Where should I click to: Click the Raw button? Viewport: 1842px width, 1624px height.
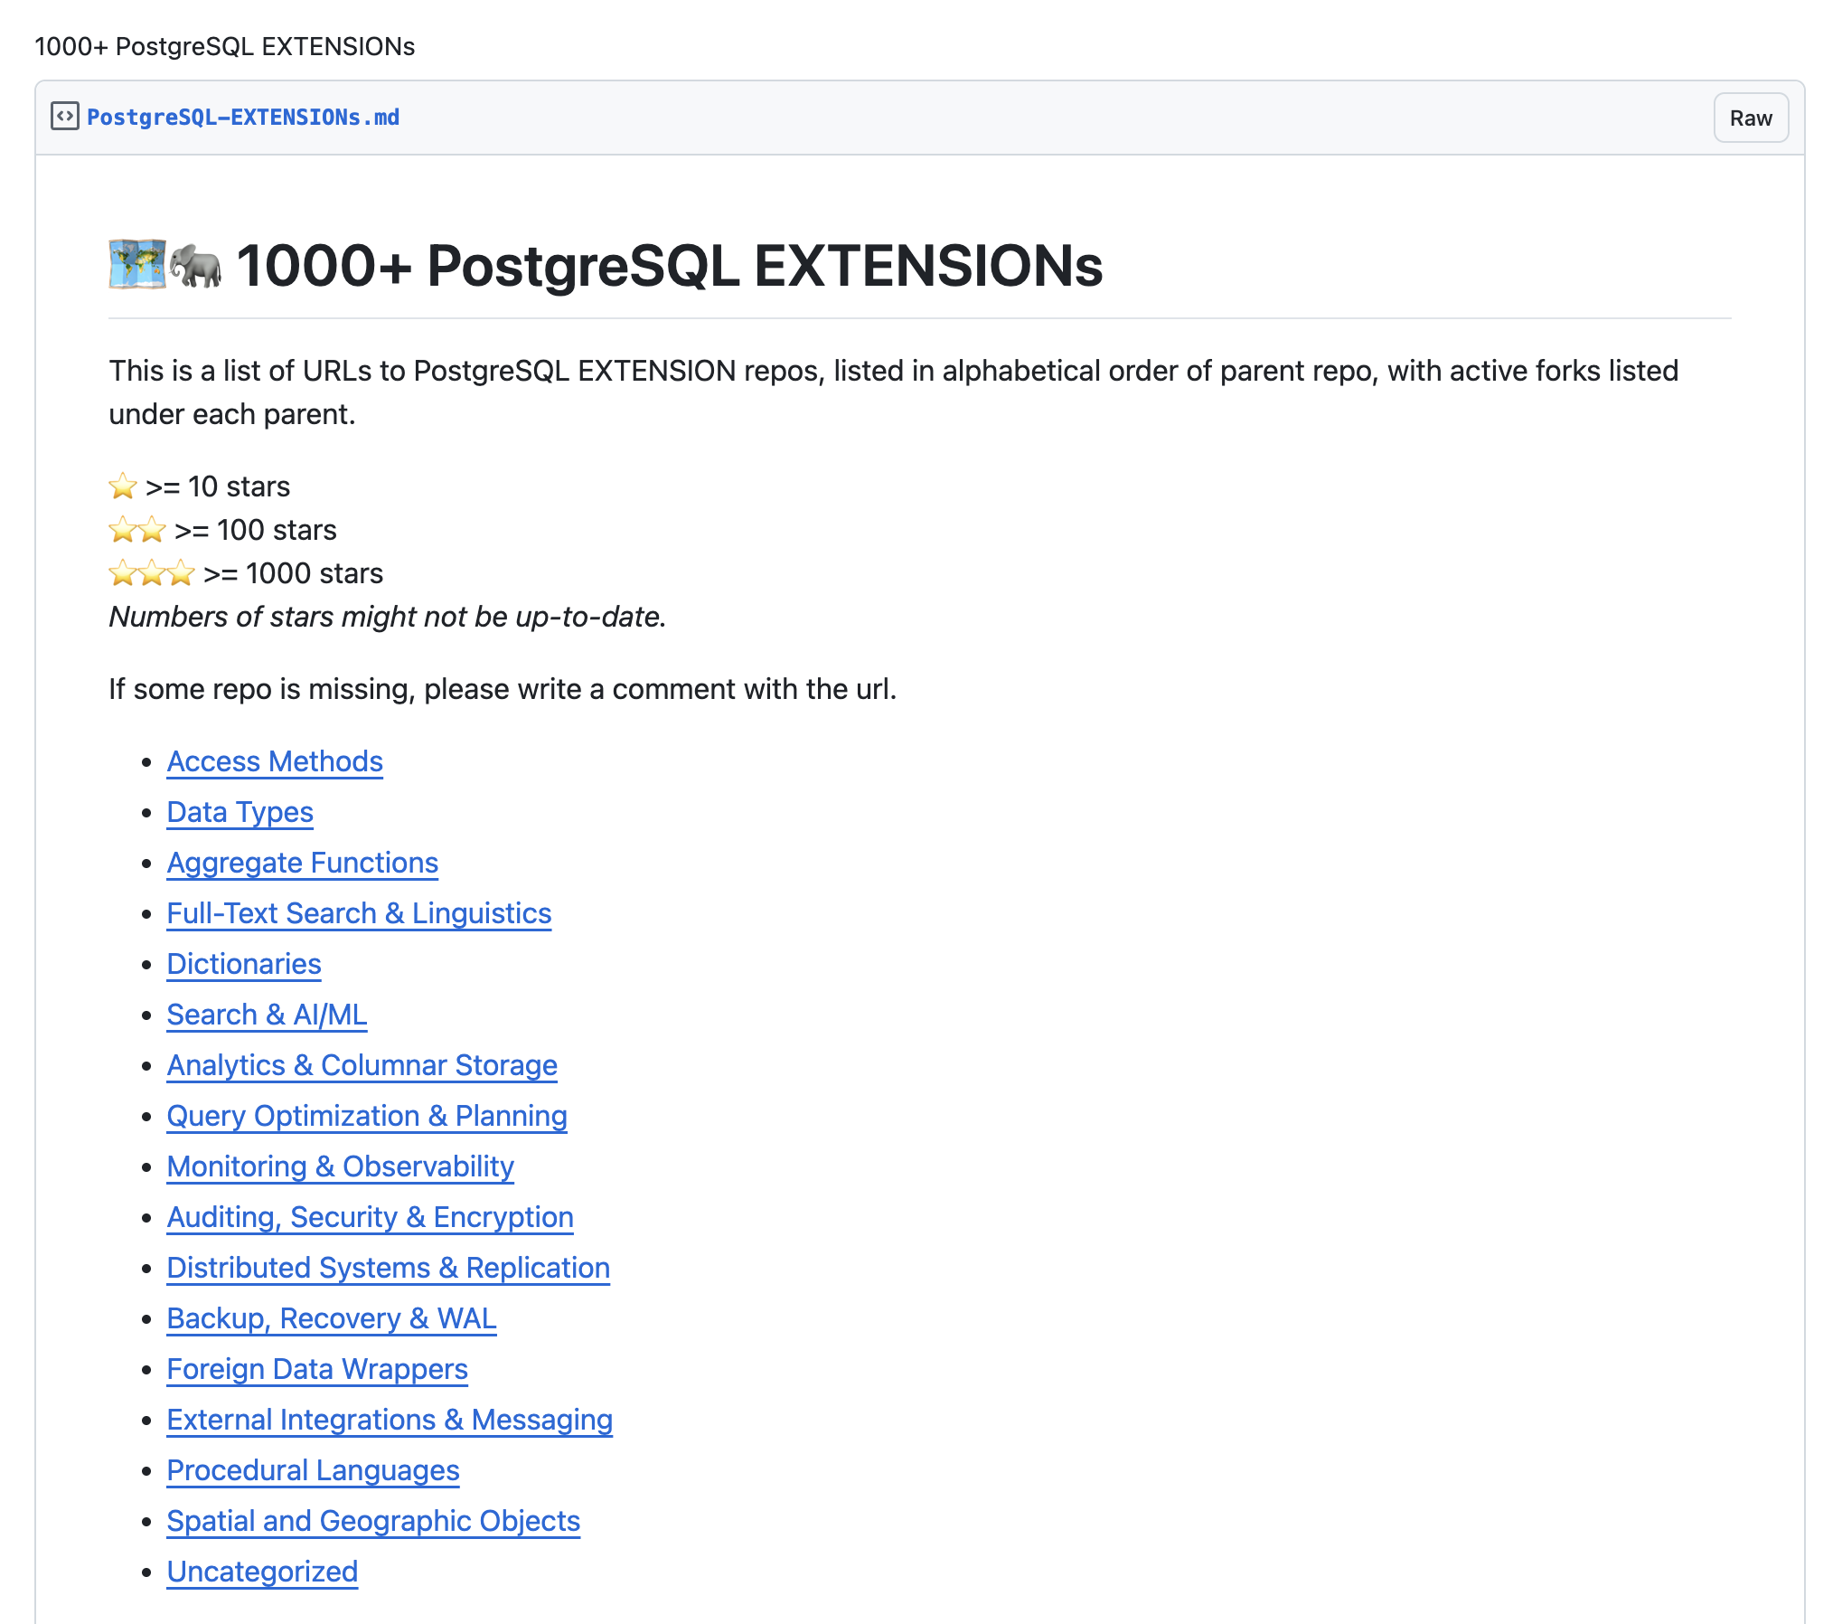[x=1751, y=118]
